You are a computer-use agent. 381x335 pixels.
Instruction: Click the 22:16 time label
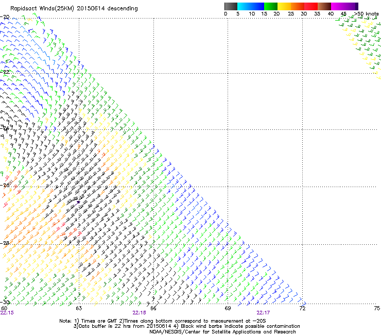(139, 313)
